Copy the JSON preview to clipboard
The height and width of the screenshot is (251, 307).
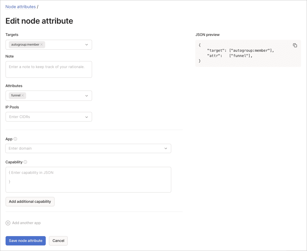click(295, 45)
